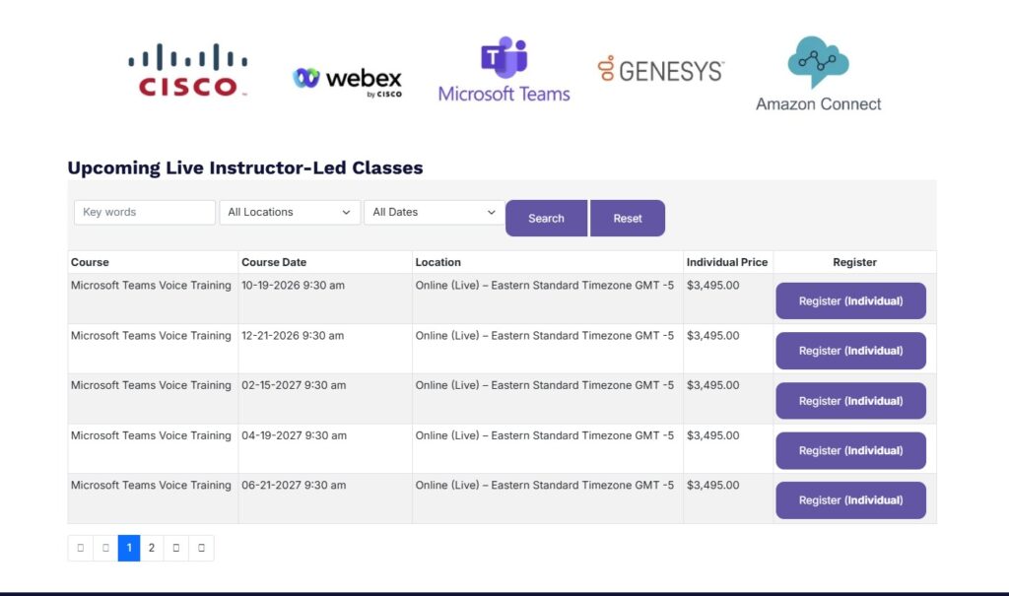This screenshot has height=596, width=1009.
Task: Click the Genesys logo
Action: [x=661, y=70]
